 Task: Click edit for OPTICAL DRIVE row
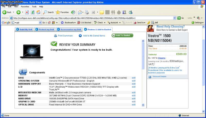coord(134,105)
